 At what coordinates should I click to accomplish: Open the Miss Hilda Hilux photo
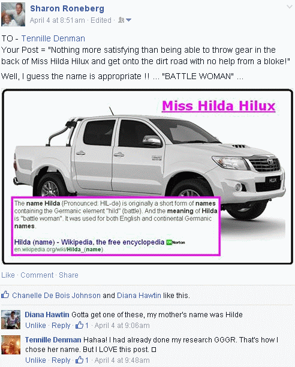coord(147,177)
